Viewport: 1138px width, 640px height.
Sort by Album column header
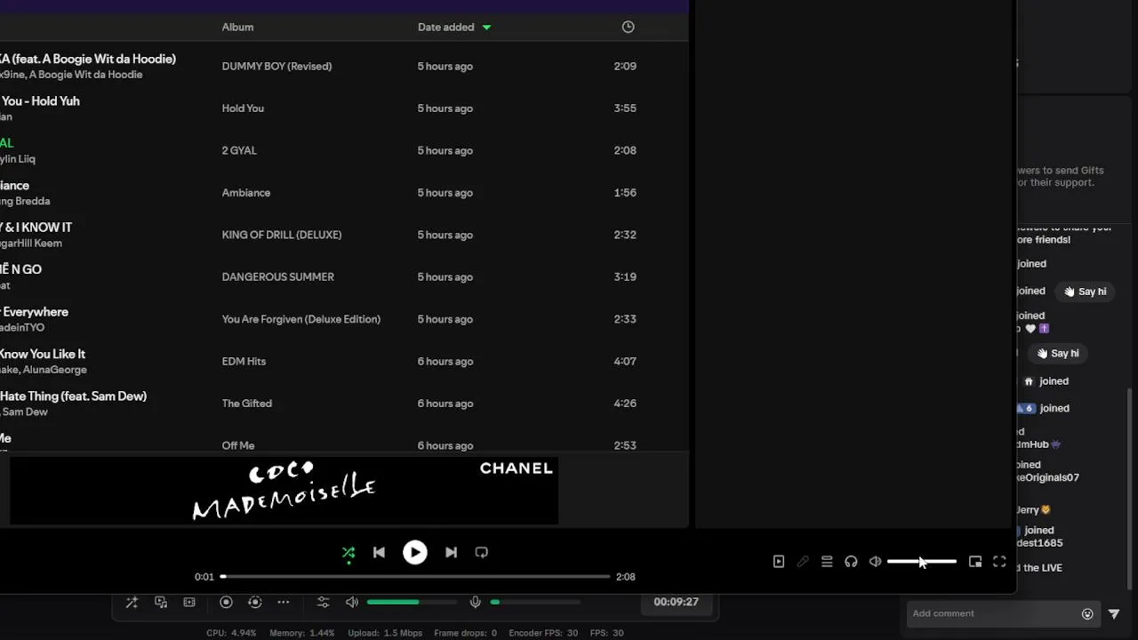(237, 27)
